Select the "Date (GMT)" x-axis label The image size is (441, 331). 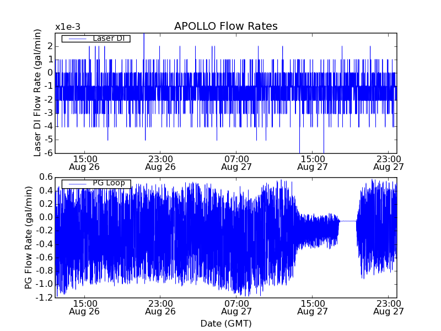[225, 323]
